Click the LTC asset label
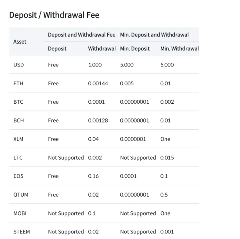 click(x=18, y=158)
